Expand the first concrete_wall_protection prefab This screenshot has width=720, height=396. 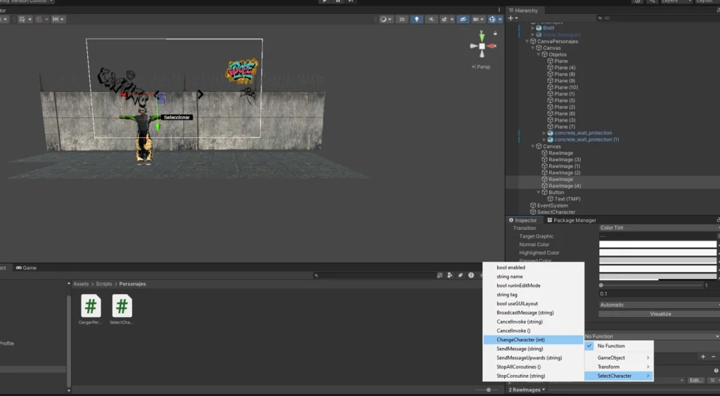point(544,133)
